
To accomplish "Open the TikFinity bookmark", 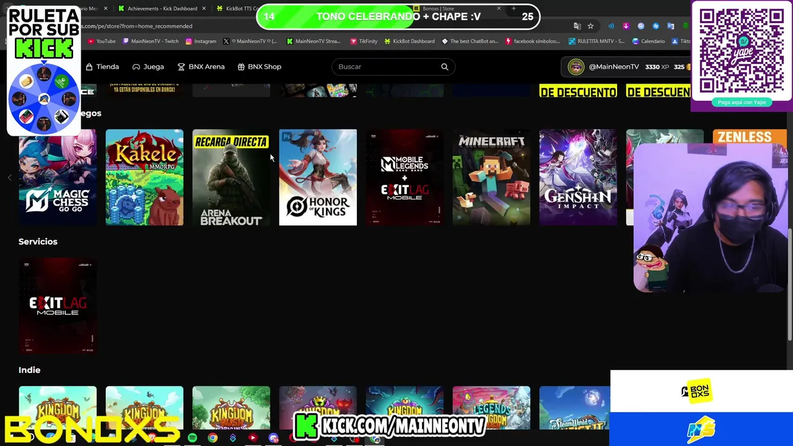I will click(x=364, y=42).
